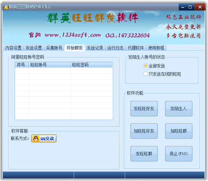The height and width of the screenshot is (181, 208).
Task: Stop the task with 停止(F10) button
Action: tap(179, 153)
